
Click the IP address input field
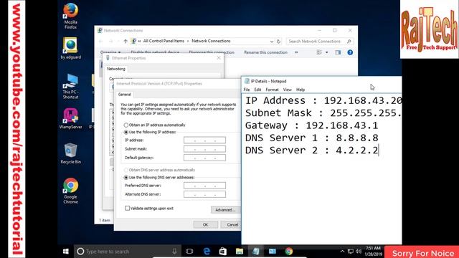[204, 140]
